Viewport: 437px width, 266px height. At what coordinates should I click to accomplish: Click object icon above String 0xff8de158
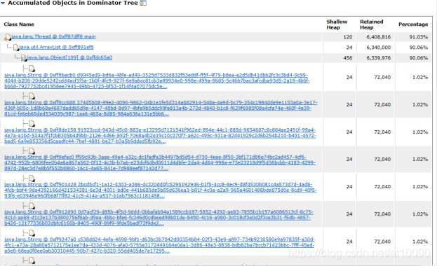[32, 123]
